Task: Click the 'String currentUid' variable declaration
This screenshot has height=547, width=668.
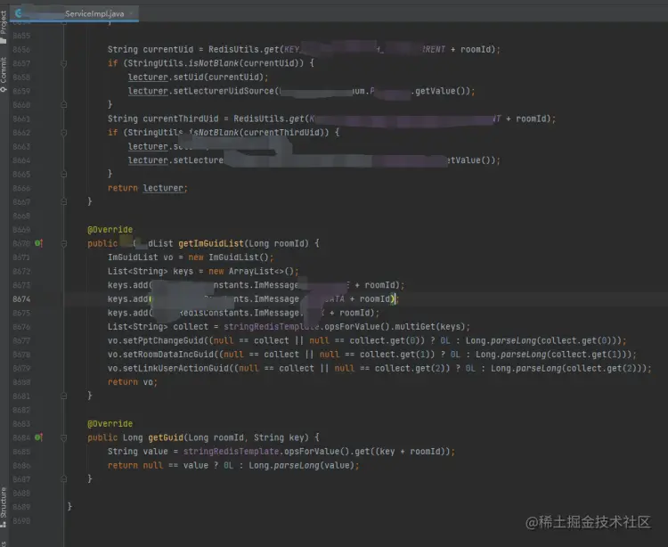Action: point(151,49)
